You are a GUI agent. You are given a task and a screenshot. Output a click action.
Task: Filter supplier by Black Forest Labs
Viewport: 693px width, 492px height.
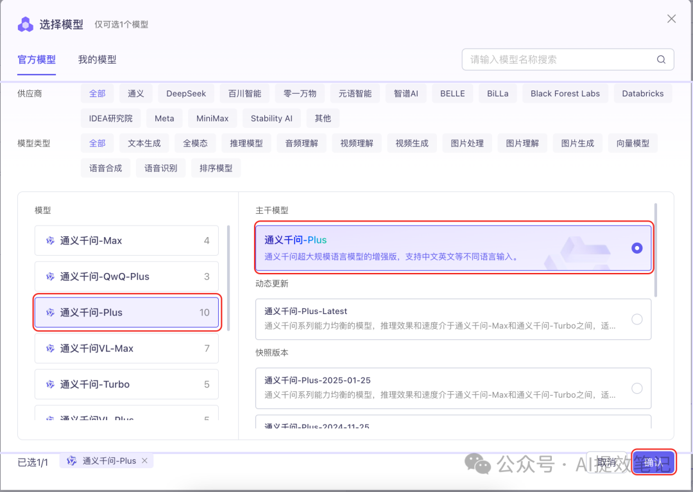565,93
